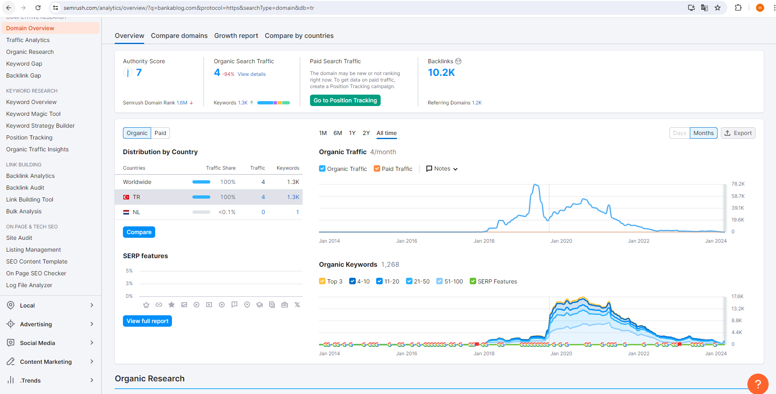Select the 6M time range

click(338, 133)
